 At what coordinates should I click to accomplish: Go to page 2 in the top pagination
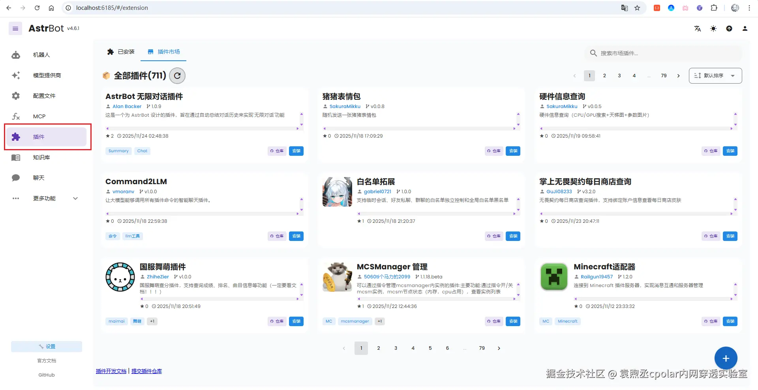604,76
